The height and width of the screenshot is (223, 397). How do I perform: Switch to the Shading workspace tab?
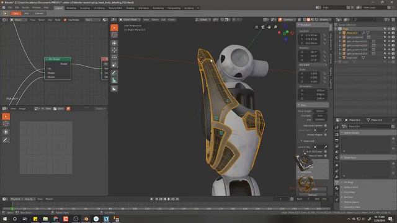pos(130,8)
